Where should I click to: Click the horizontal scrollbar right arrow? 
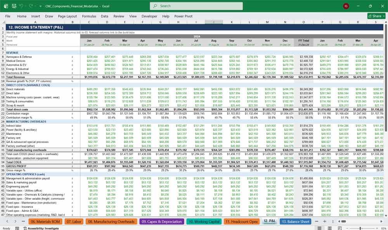(381, 221)
